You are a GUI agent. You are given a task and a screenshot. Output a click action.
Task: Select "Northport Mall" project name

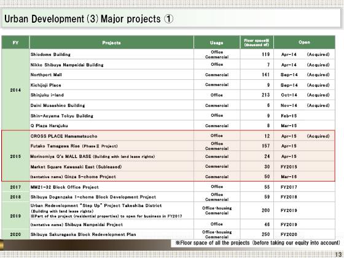coord(46,74)
